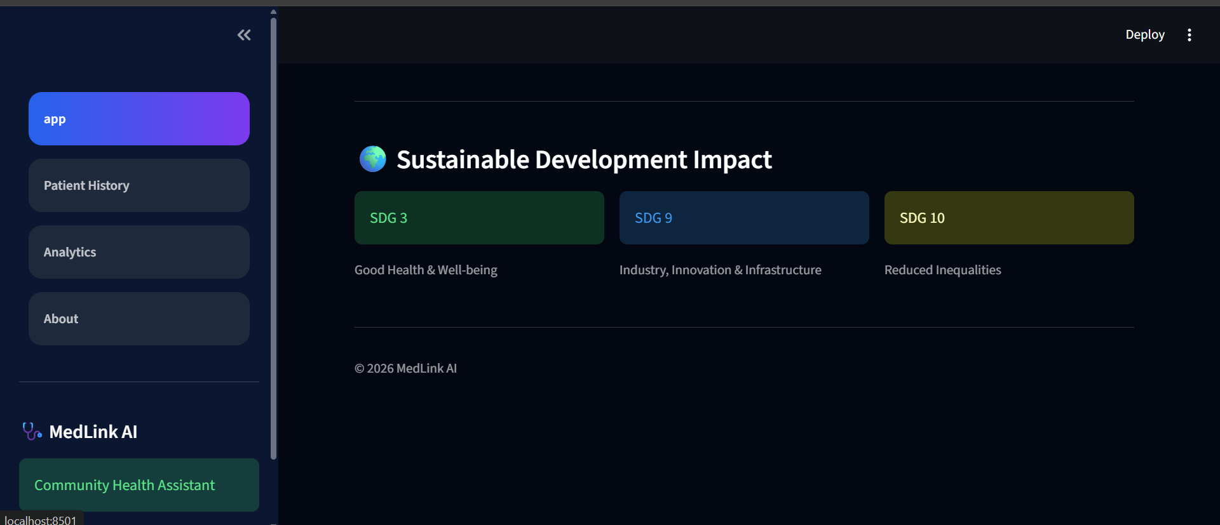Viewport: 1220px width, 525px height.
Task: Click the yellow SDG 10 card
Action: click(1009, 218)
